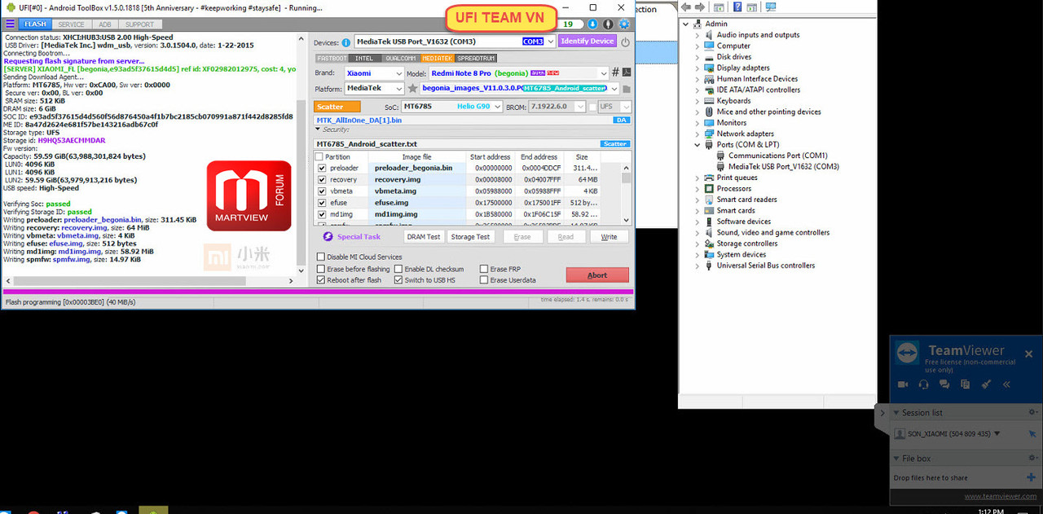This screenshot has width=1043, height=514.
Task: Check Erase before flashing
Action: [321, 269]
